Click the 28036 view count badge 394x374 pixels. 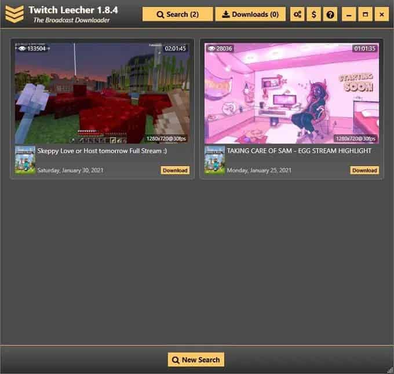pos(220,49)
